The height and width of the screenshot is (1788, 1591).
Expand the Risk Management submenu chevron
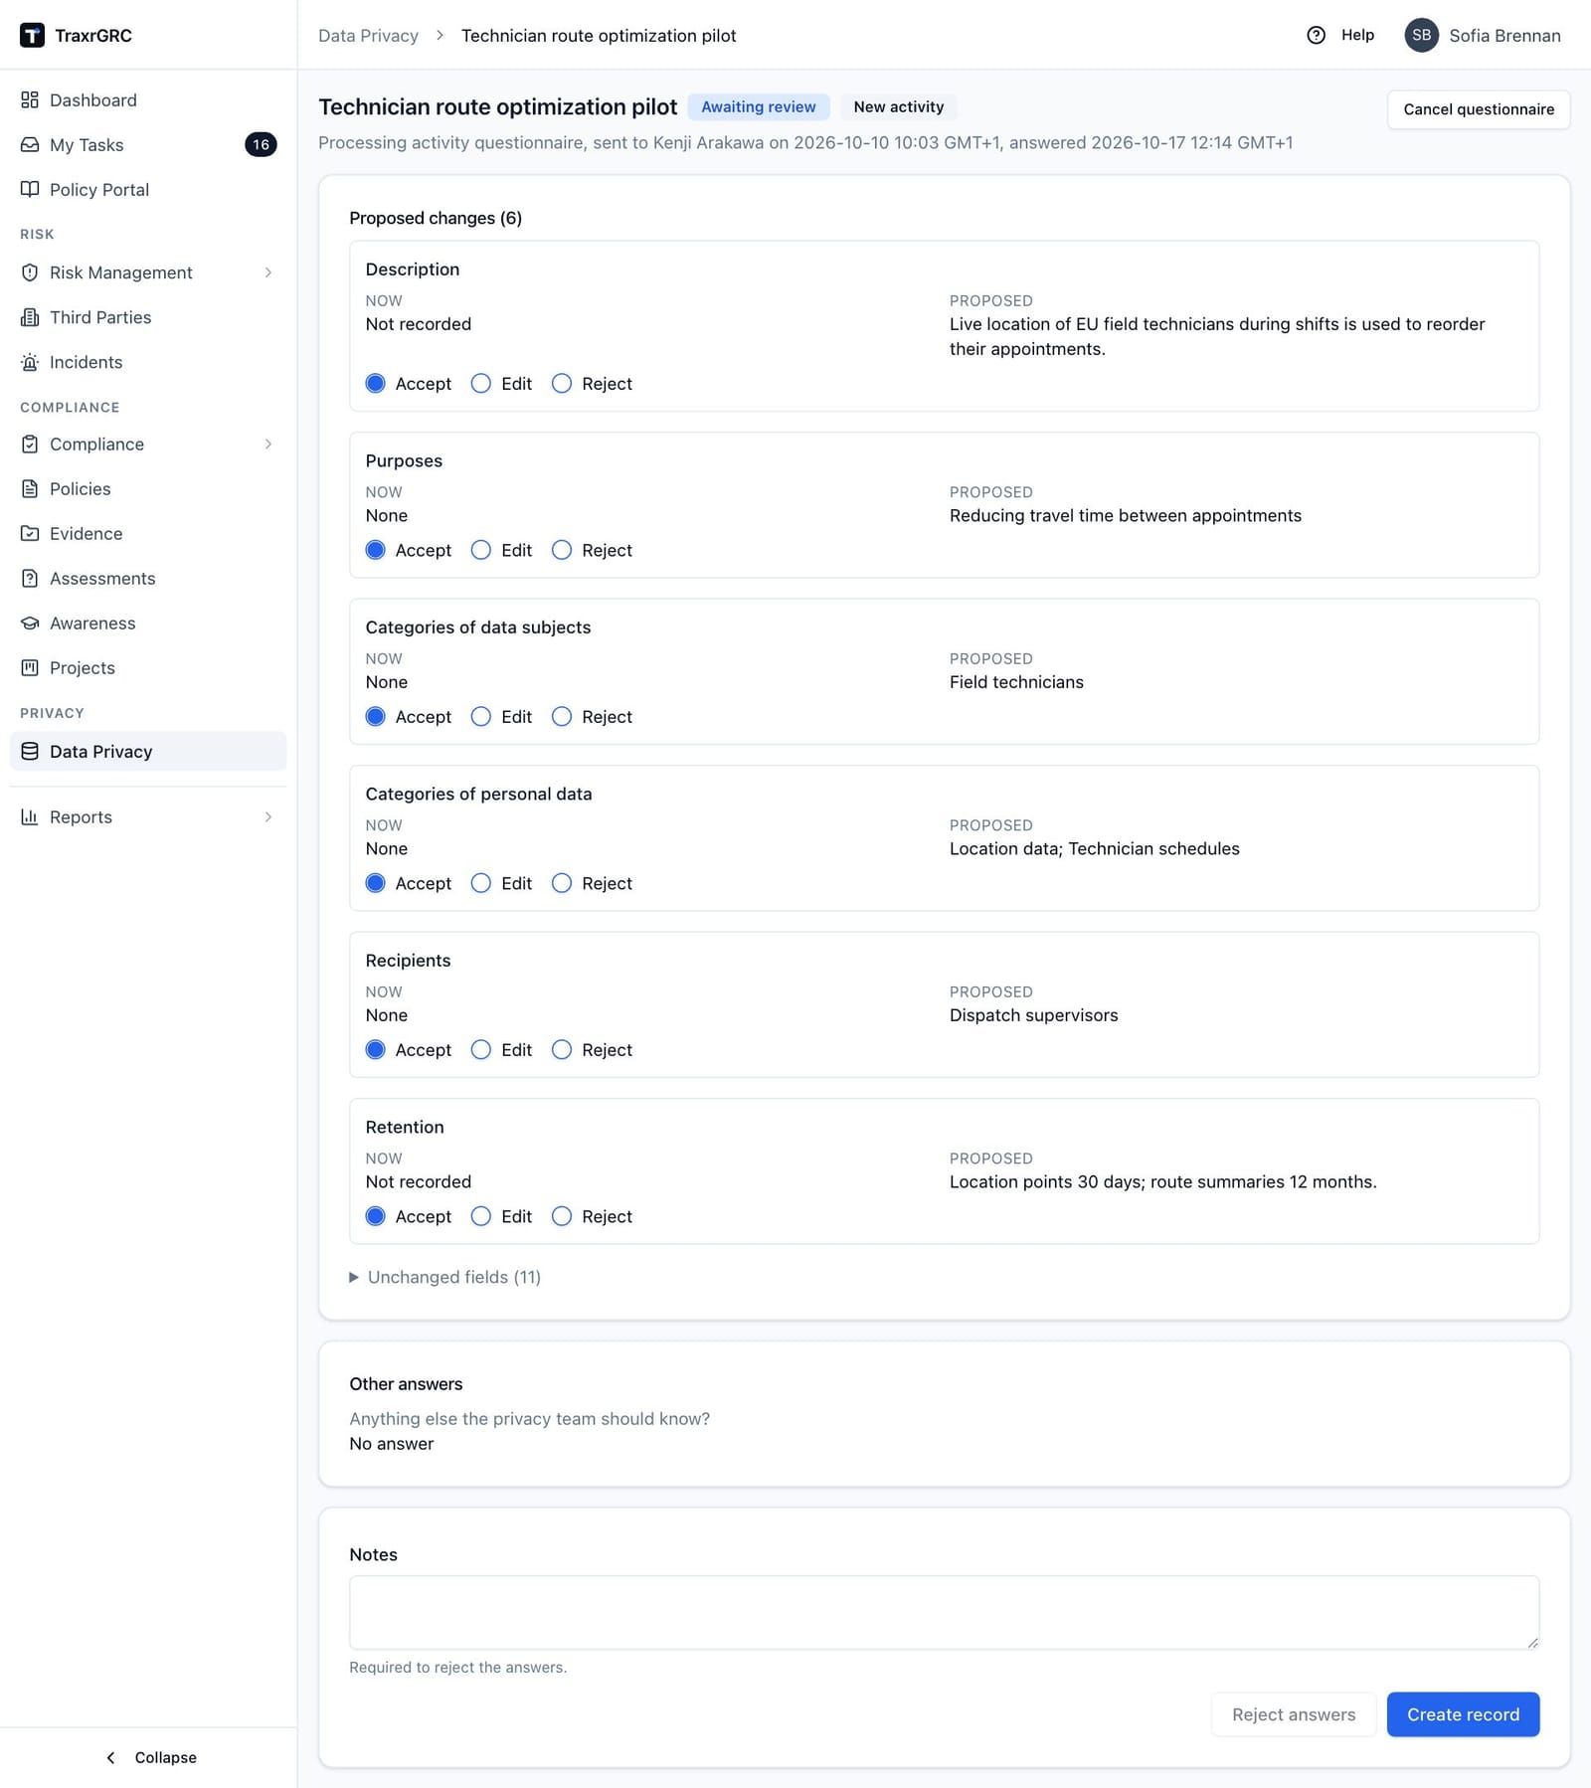268,272
